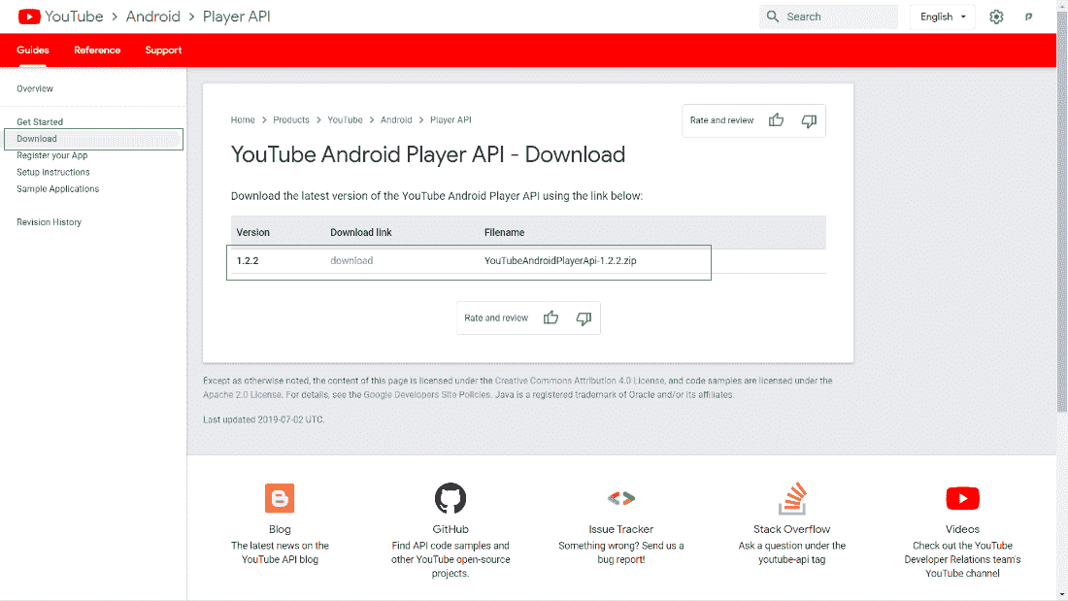Switch to the Support tab
Screen dimensions: 1068x601
(163, 50)
